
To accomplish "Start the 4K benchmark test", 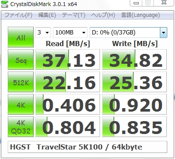I will (x=21, y=104).
